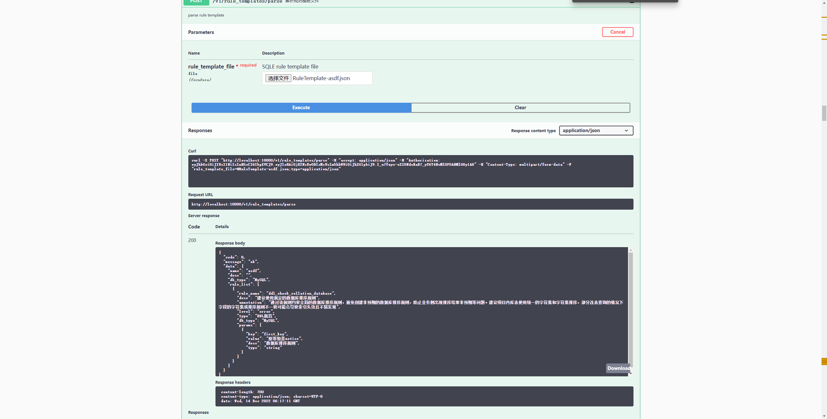This screenshot has width=827, height=419.
Task: Click the browser scrollbar on the right edge
Action: tap(823, 113)
